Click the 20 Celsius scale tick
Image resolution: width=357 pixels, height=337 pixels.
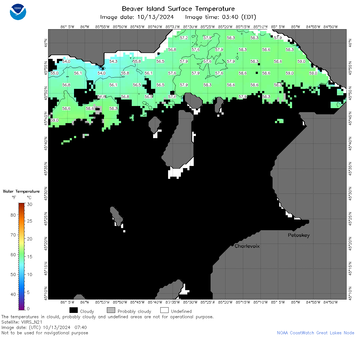30,239
